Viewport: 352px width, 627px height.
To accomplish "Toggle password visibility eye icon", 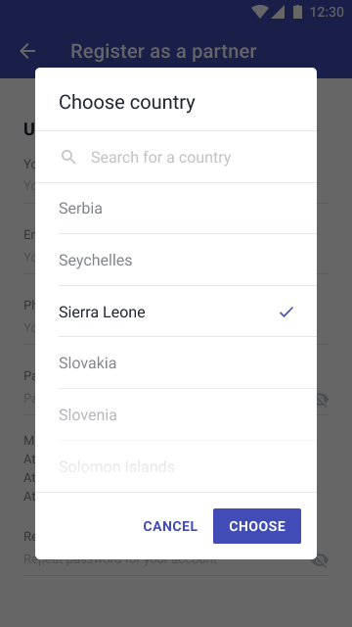I will tap(322, 399).
